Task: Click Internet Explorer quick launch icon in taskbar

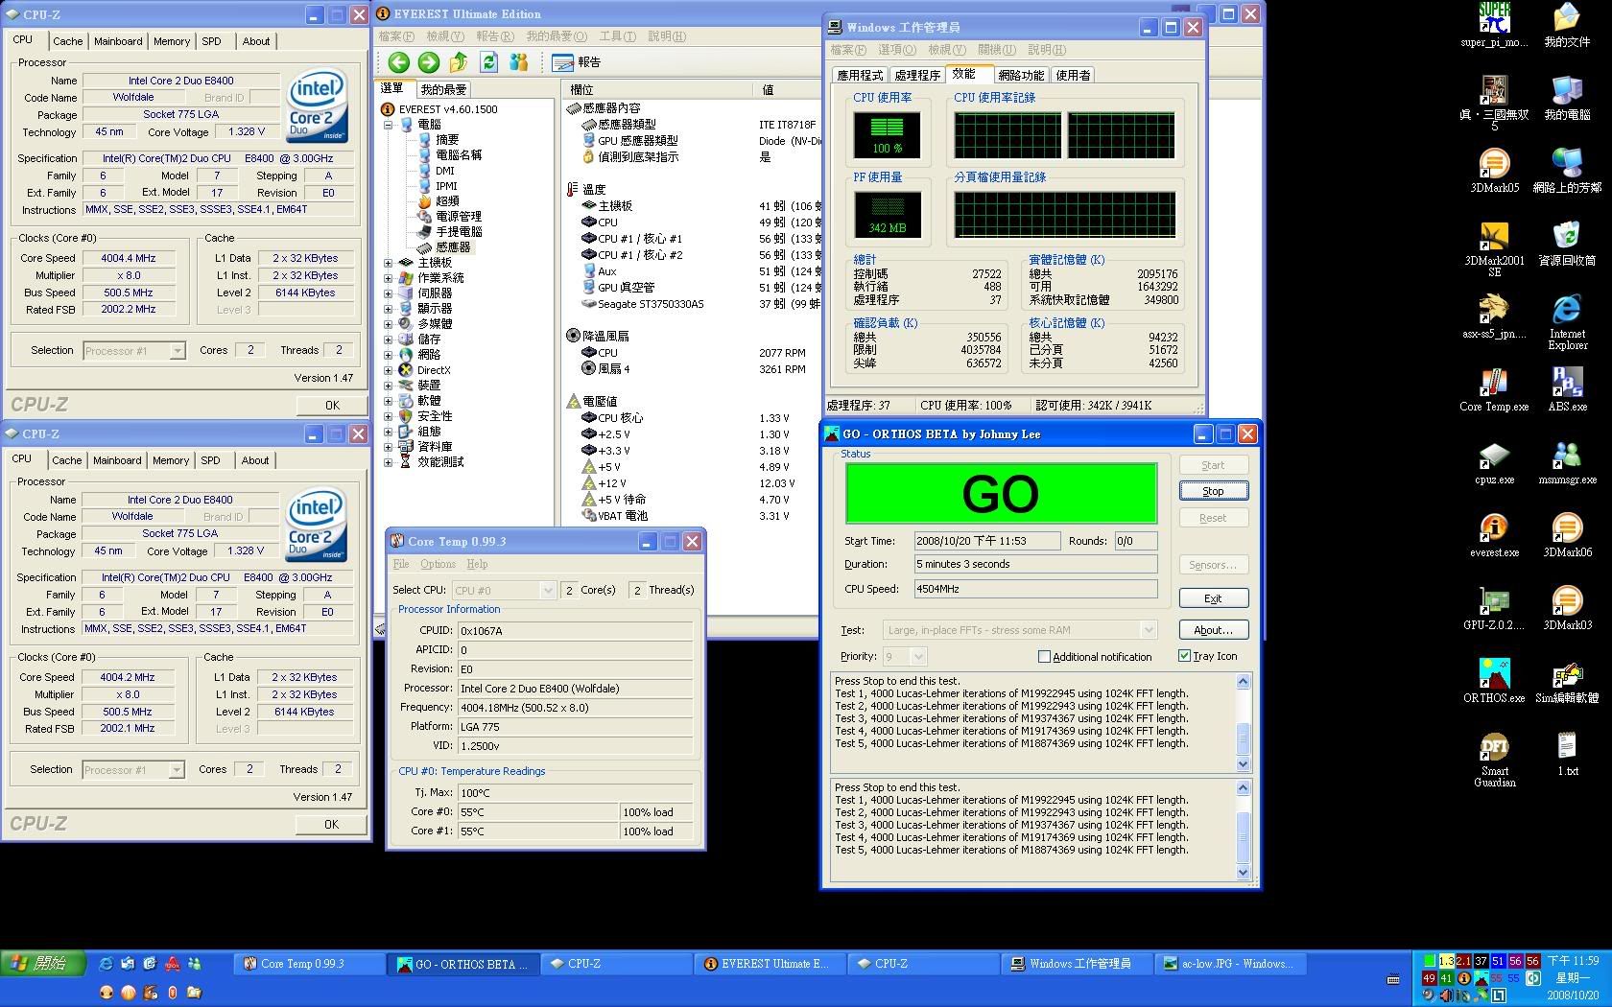Action: coord(106,964)
